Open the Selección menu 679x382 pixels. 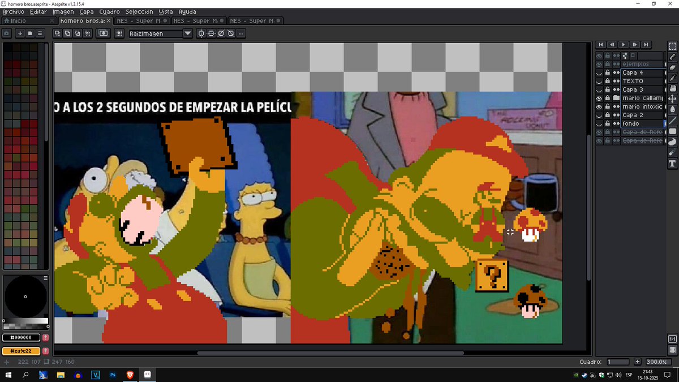click(139, 11)
